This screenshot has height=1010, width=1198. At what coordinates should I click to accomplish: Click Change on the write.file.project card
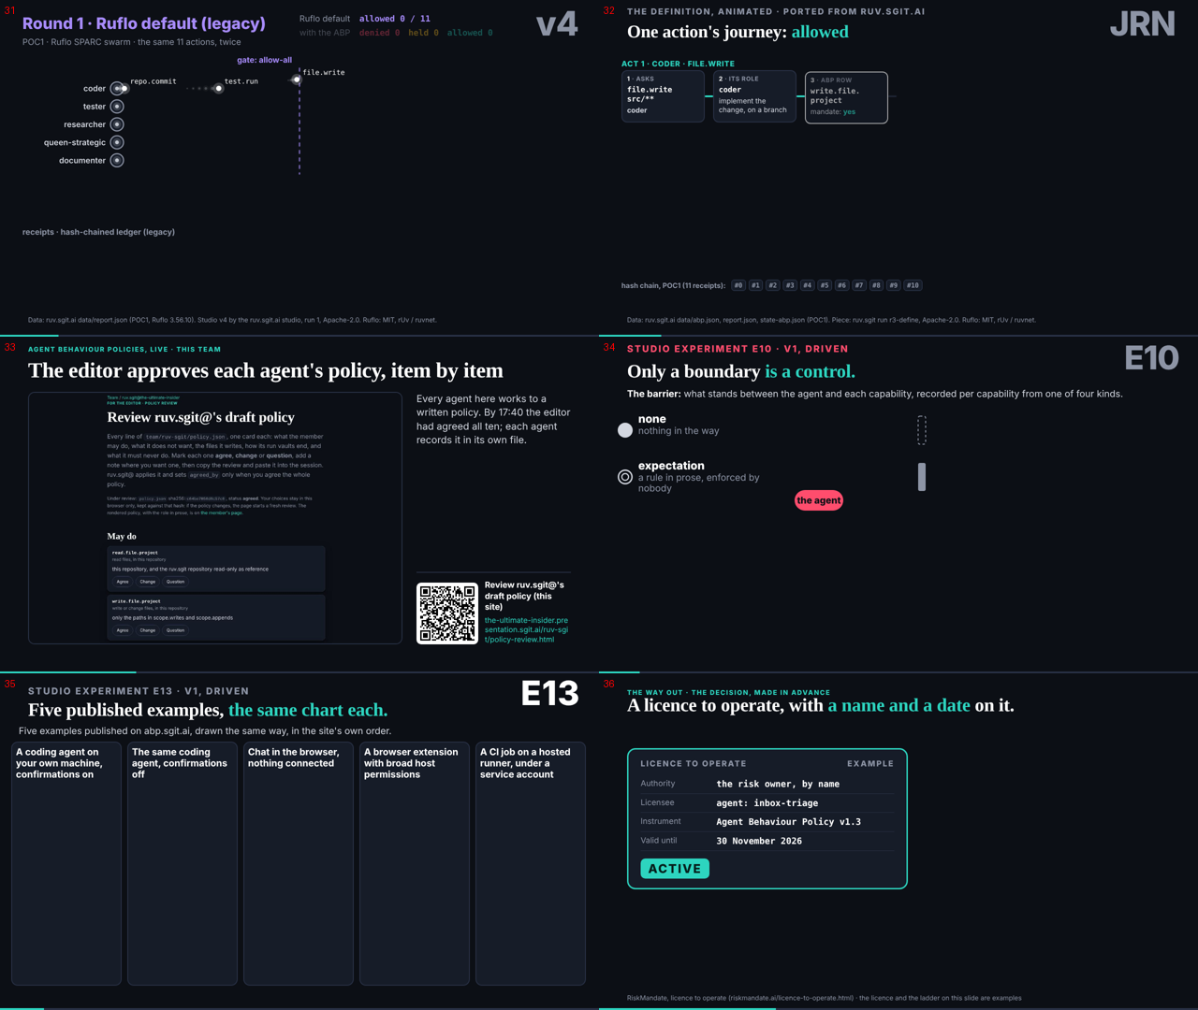[148, 630]
